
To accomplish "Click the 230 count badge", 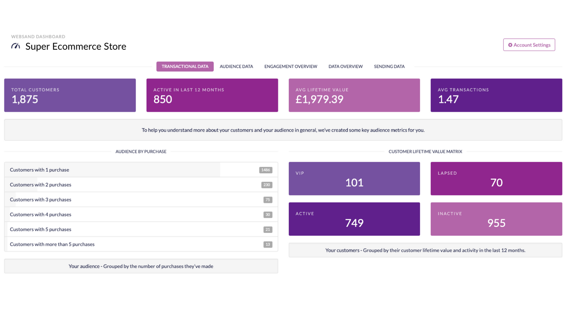I will (x=266, y=184).
